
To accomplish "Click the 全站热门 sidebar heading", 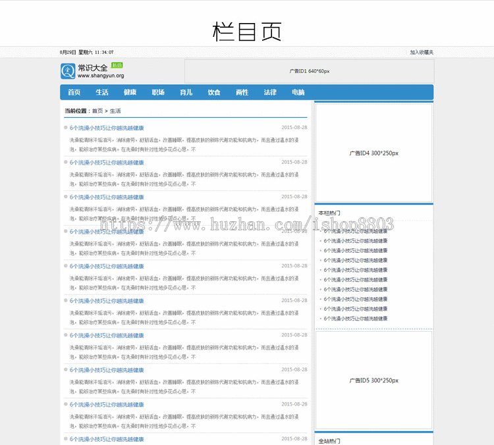I will click(329, 441).
